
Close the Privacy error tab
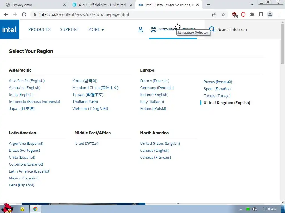click(65, 5)
